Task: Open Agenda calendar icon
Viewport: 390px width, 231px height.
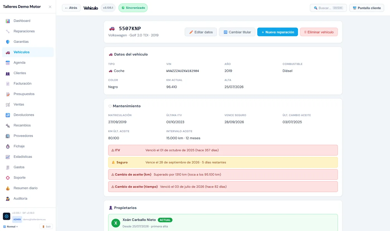Action: pyautogui.click(x=8, y=63)
